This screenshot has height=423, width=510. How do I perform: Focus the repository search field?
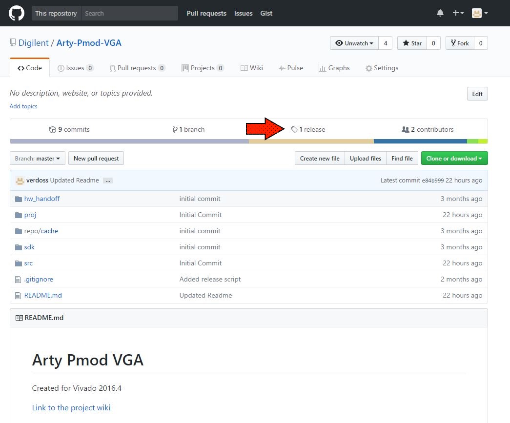(129, 13)
